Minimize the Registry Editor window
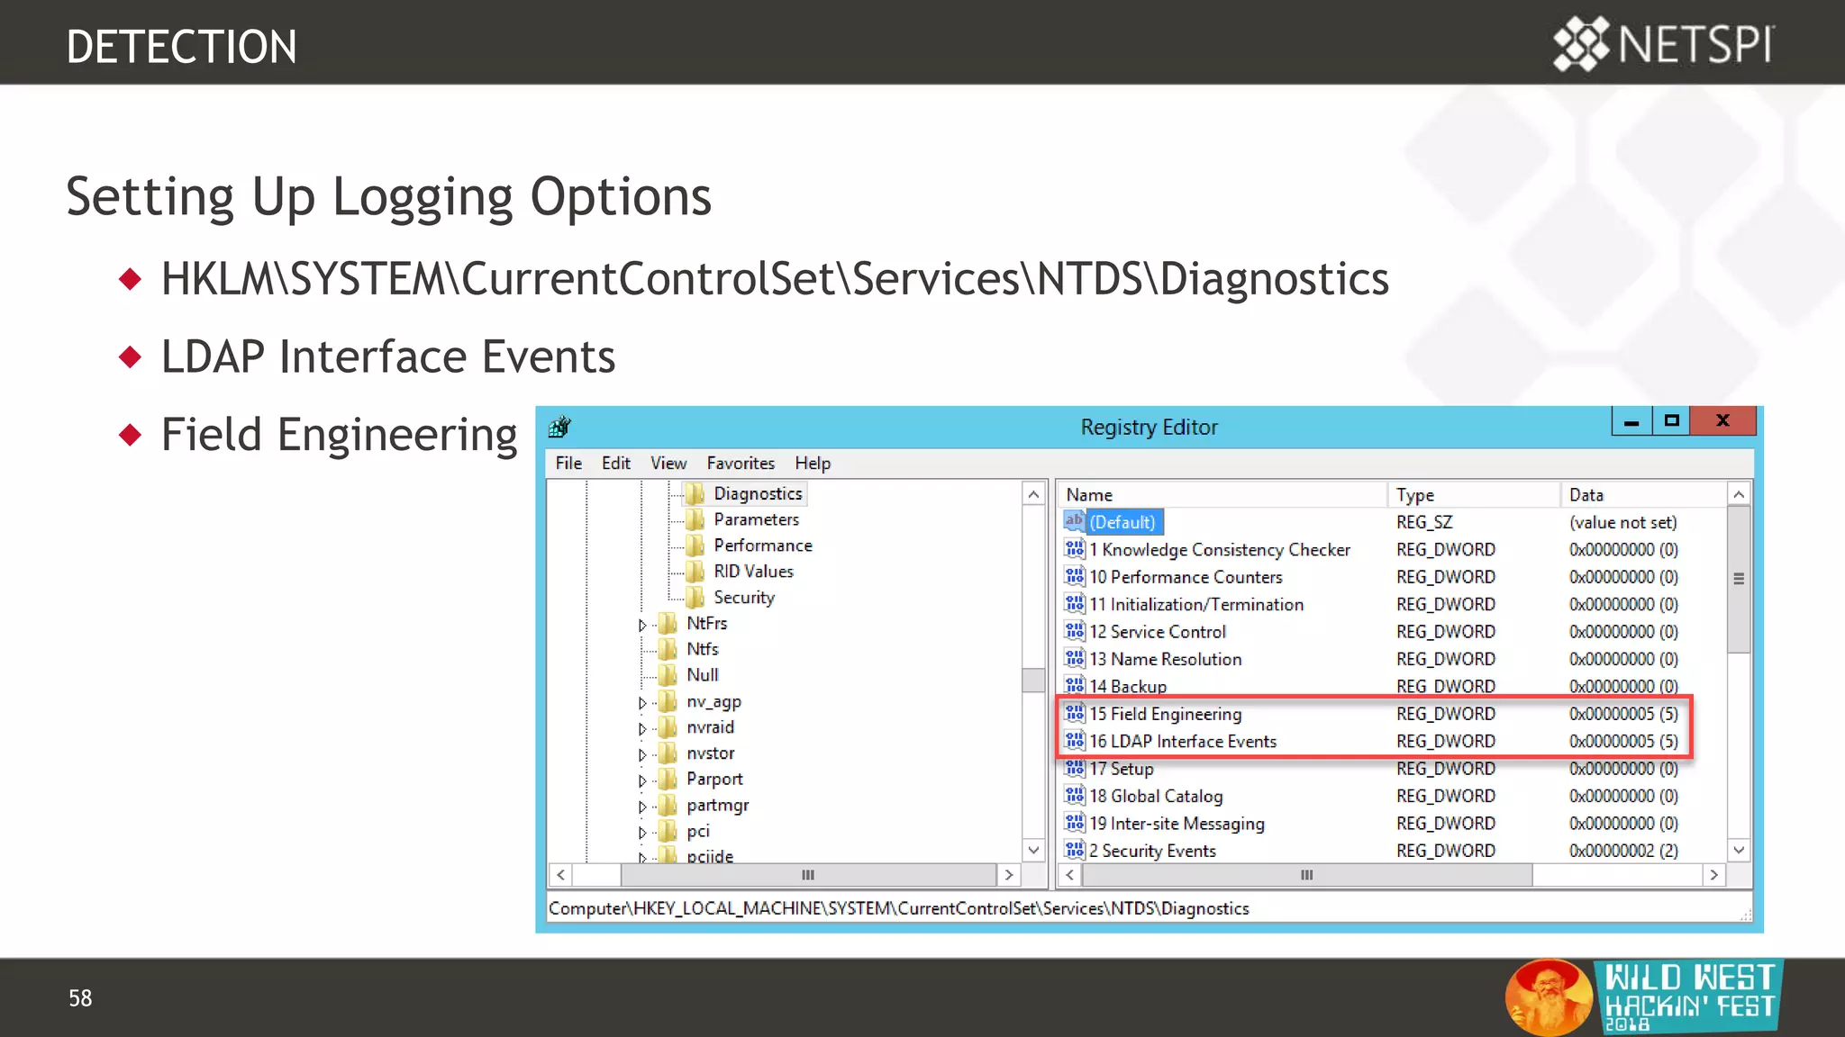Viewport: 1845px width, 1037px height. [x=1631, y=421]
